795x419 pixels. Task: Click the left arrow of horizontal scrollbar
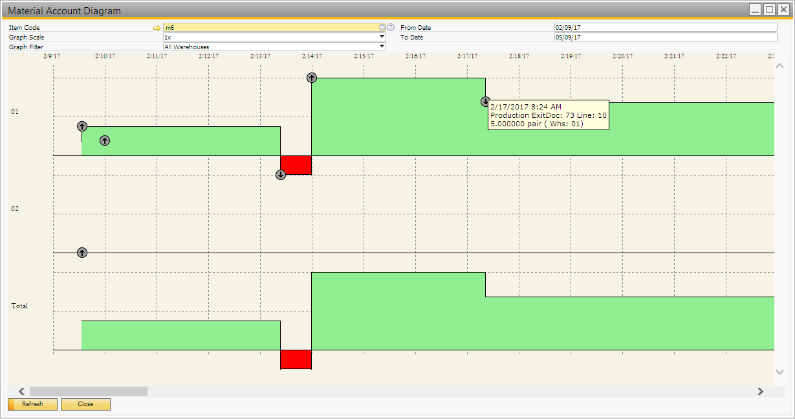point(21,391)
